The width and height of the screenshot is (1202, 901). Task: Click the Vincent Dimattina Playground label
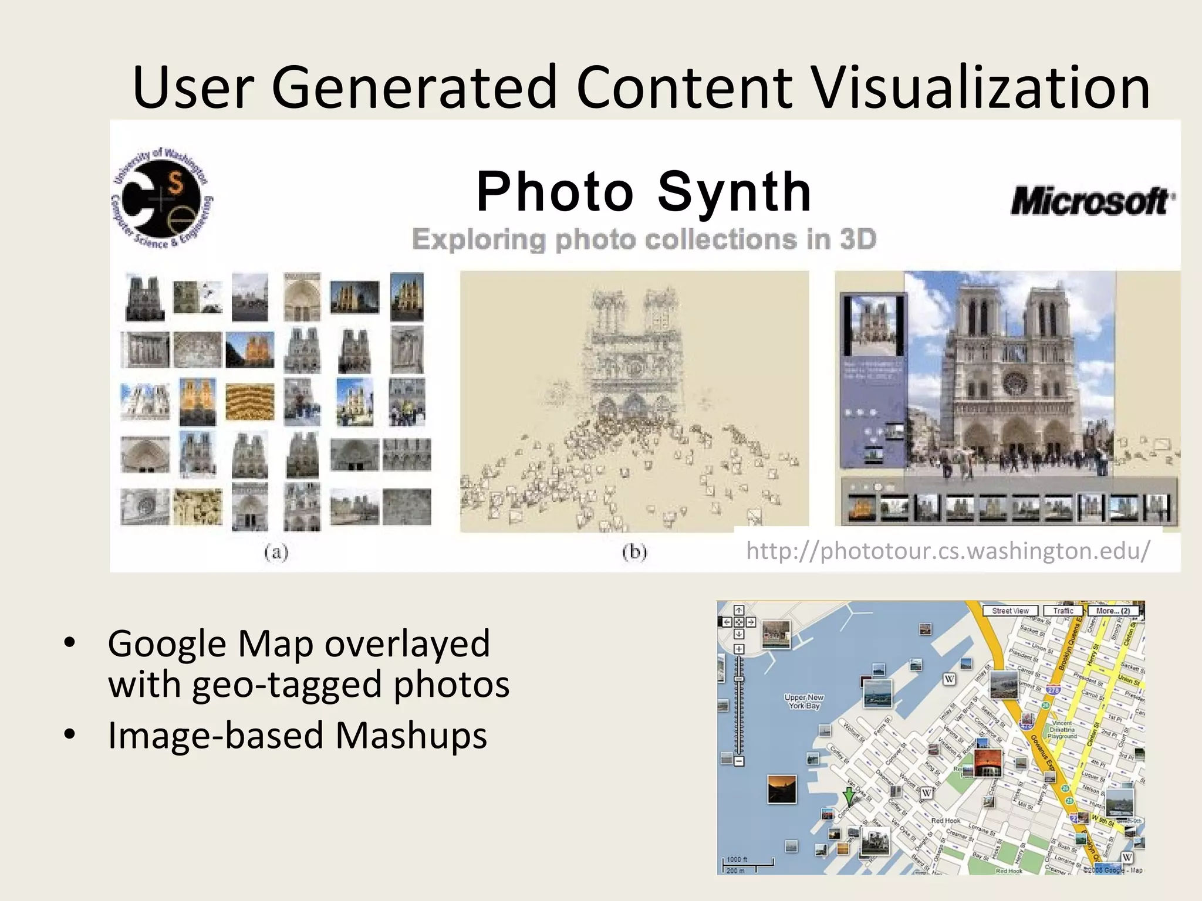pyautogui.click(x=1062, y=729)
